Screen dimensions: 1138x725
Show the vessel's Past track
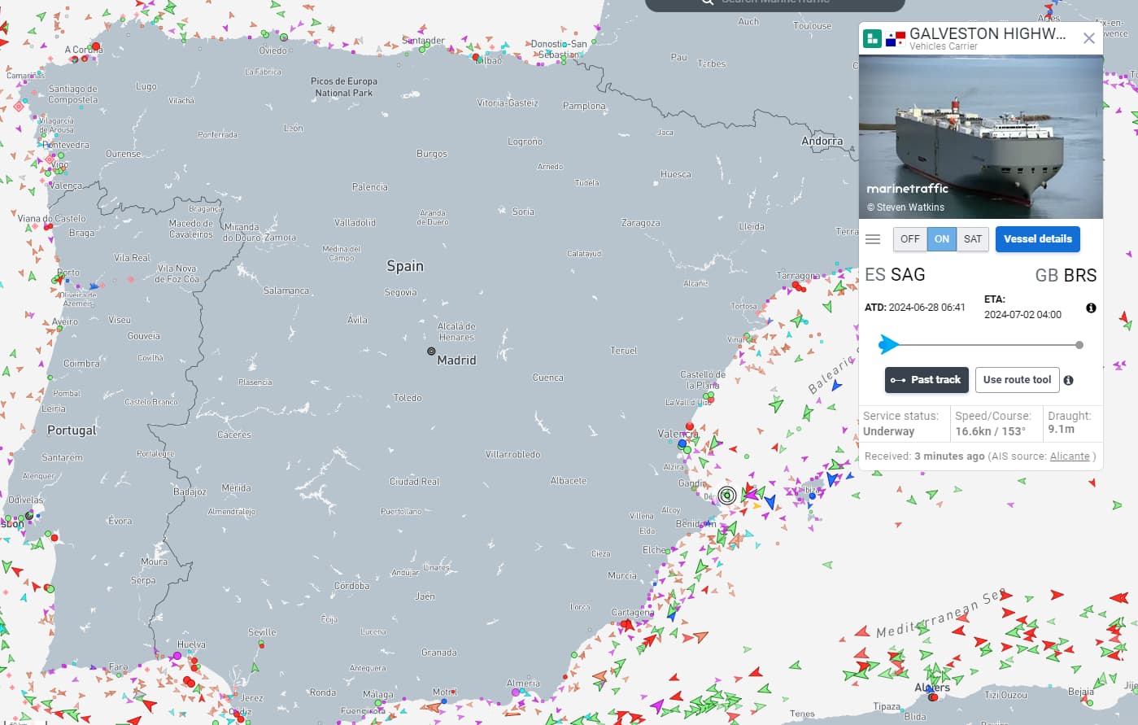(927, 380)
